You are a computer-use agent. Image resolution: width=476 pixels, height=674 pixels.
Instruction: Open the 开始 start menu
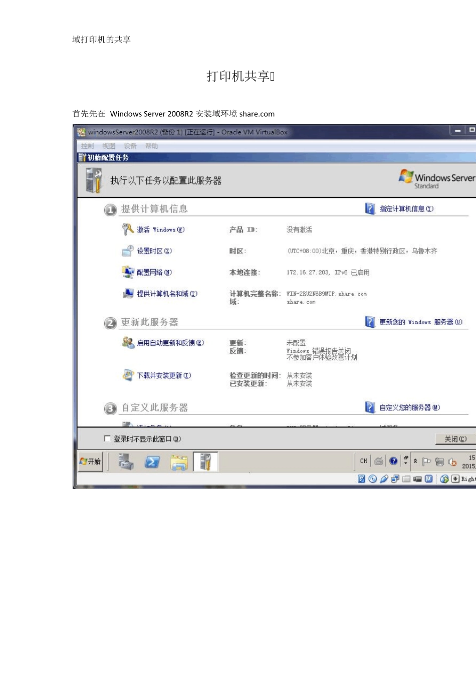[x=91, y=462]
